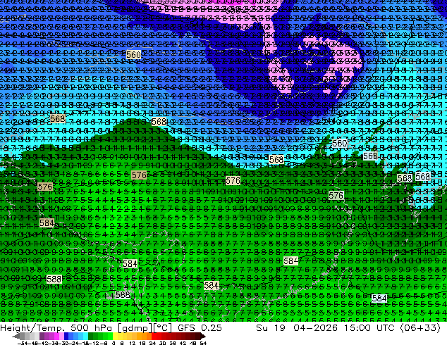Image resolution: width=447 pixels, height=345 pixels.
Task: Click the '30' label on the color scale
Action: pos(162,343)
